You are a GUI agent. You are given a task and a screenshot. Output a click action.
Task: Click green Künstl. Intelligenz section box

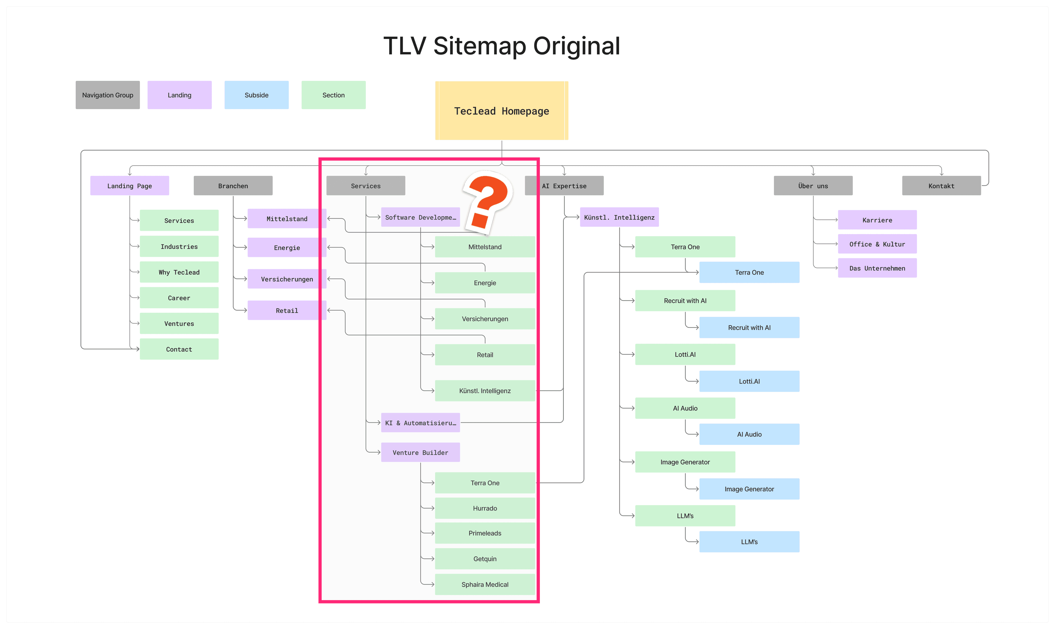[x=485, y=391]
